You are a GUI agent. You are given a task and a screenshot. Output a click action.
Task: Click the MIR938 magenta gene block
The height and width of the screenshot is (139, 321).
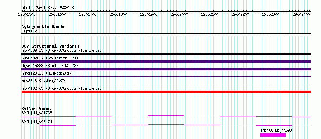pos(273,135)
